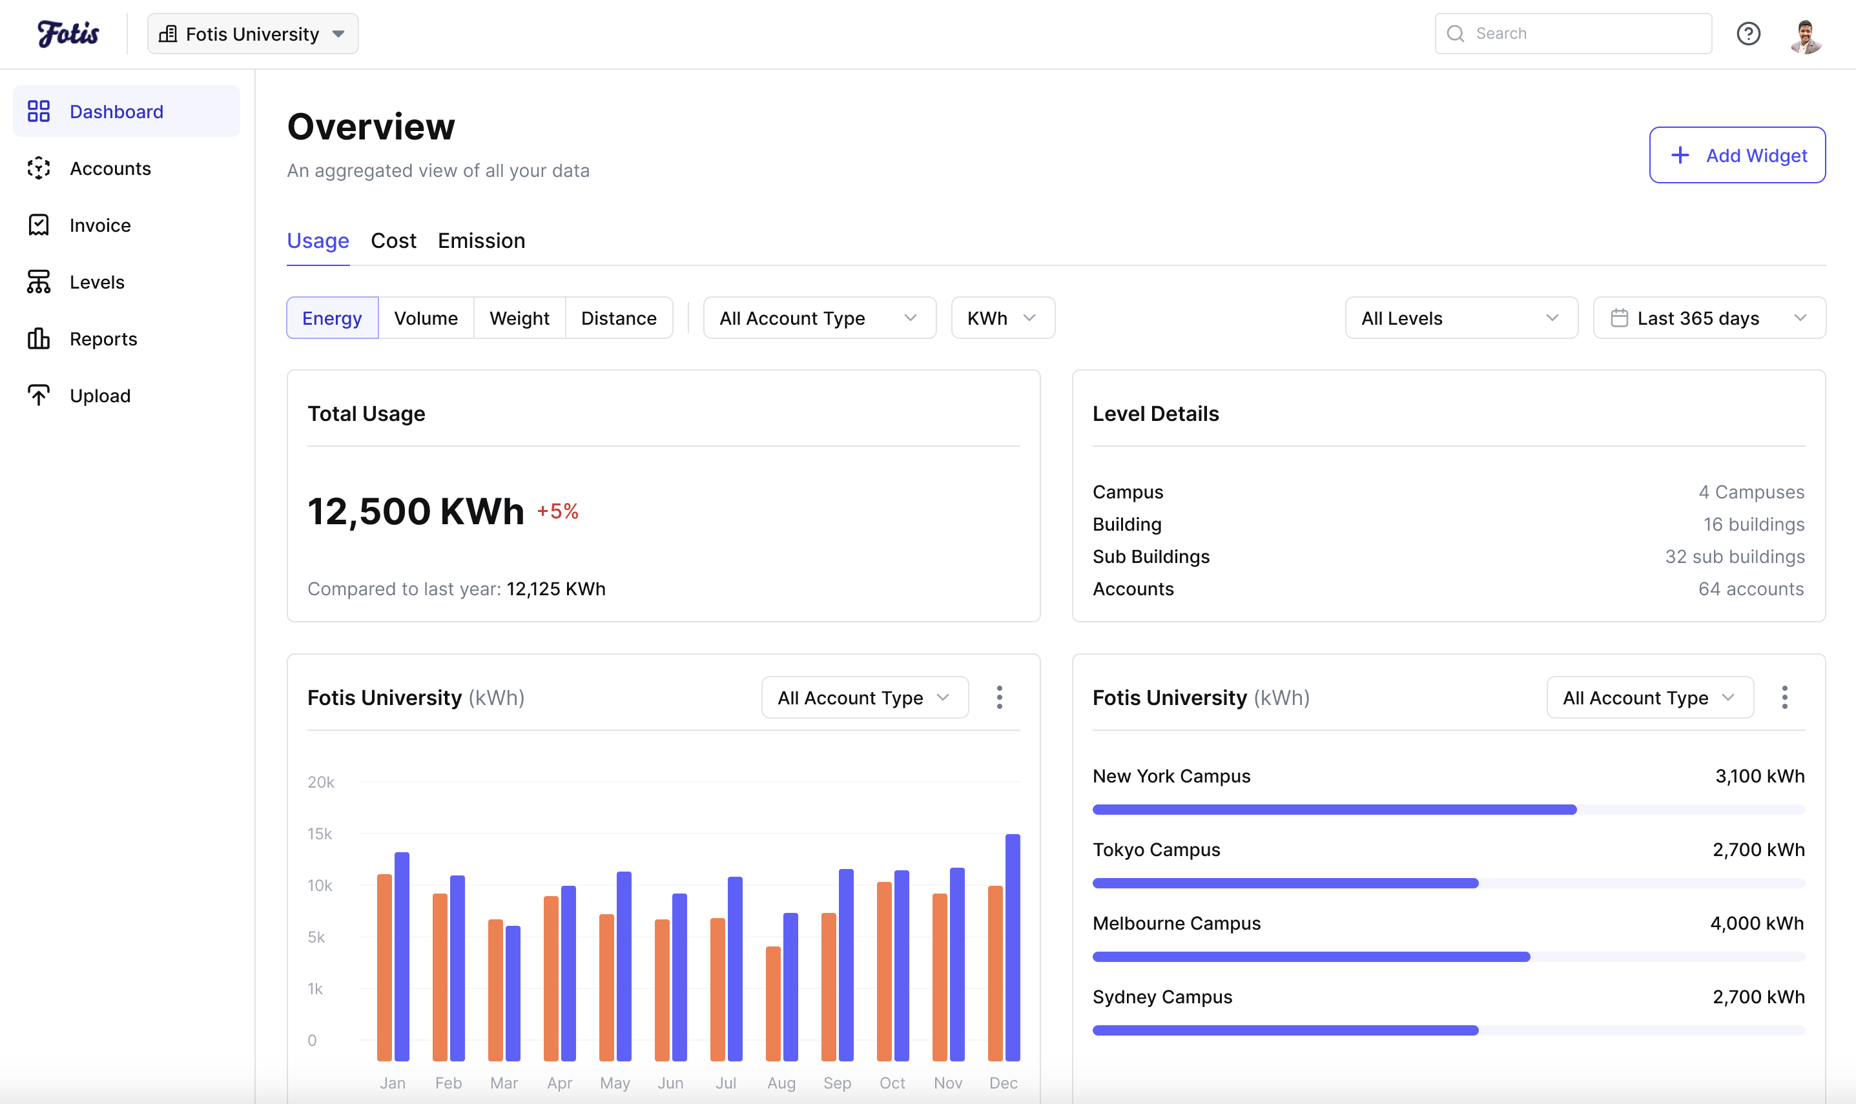
Task: Select the Upload sidebar icon
Action: 39,395
